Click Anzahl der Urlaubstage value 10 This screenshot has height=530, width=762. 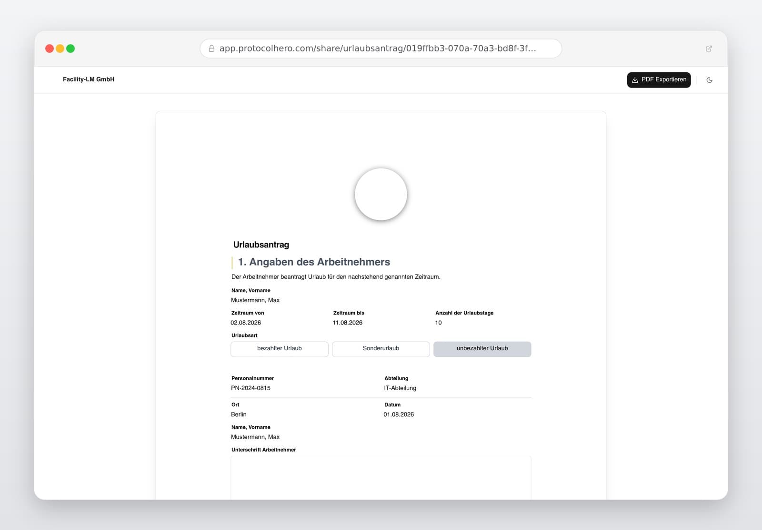click(438, 323)
